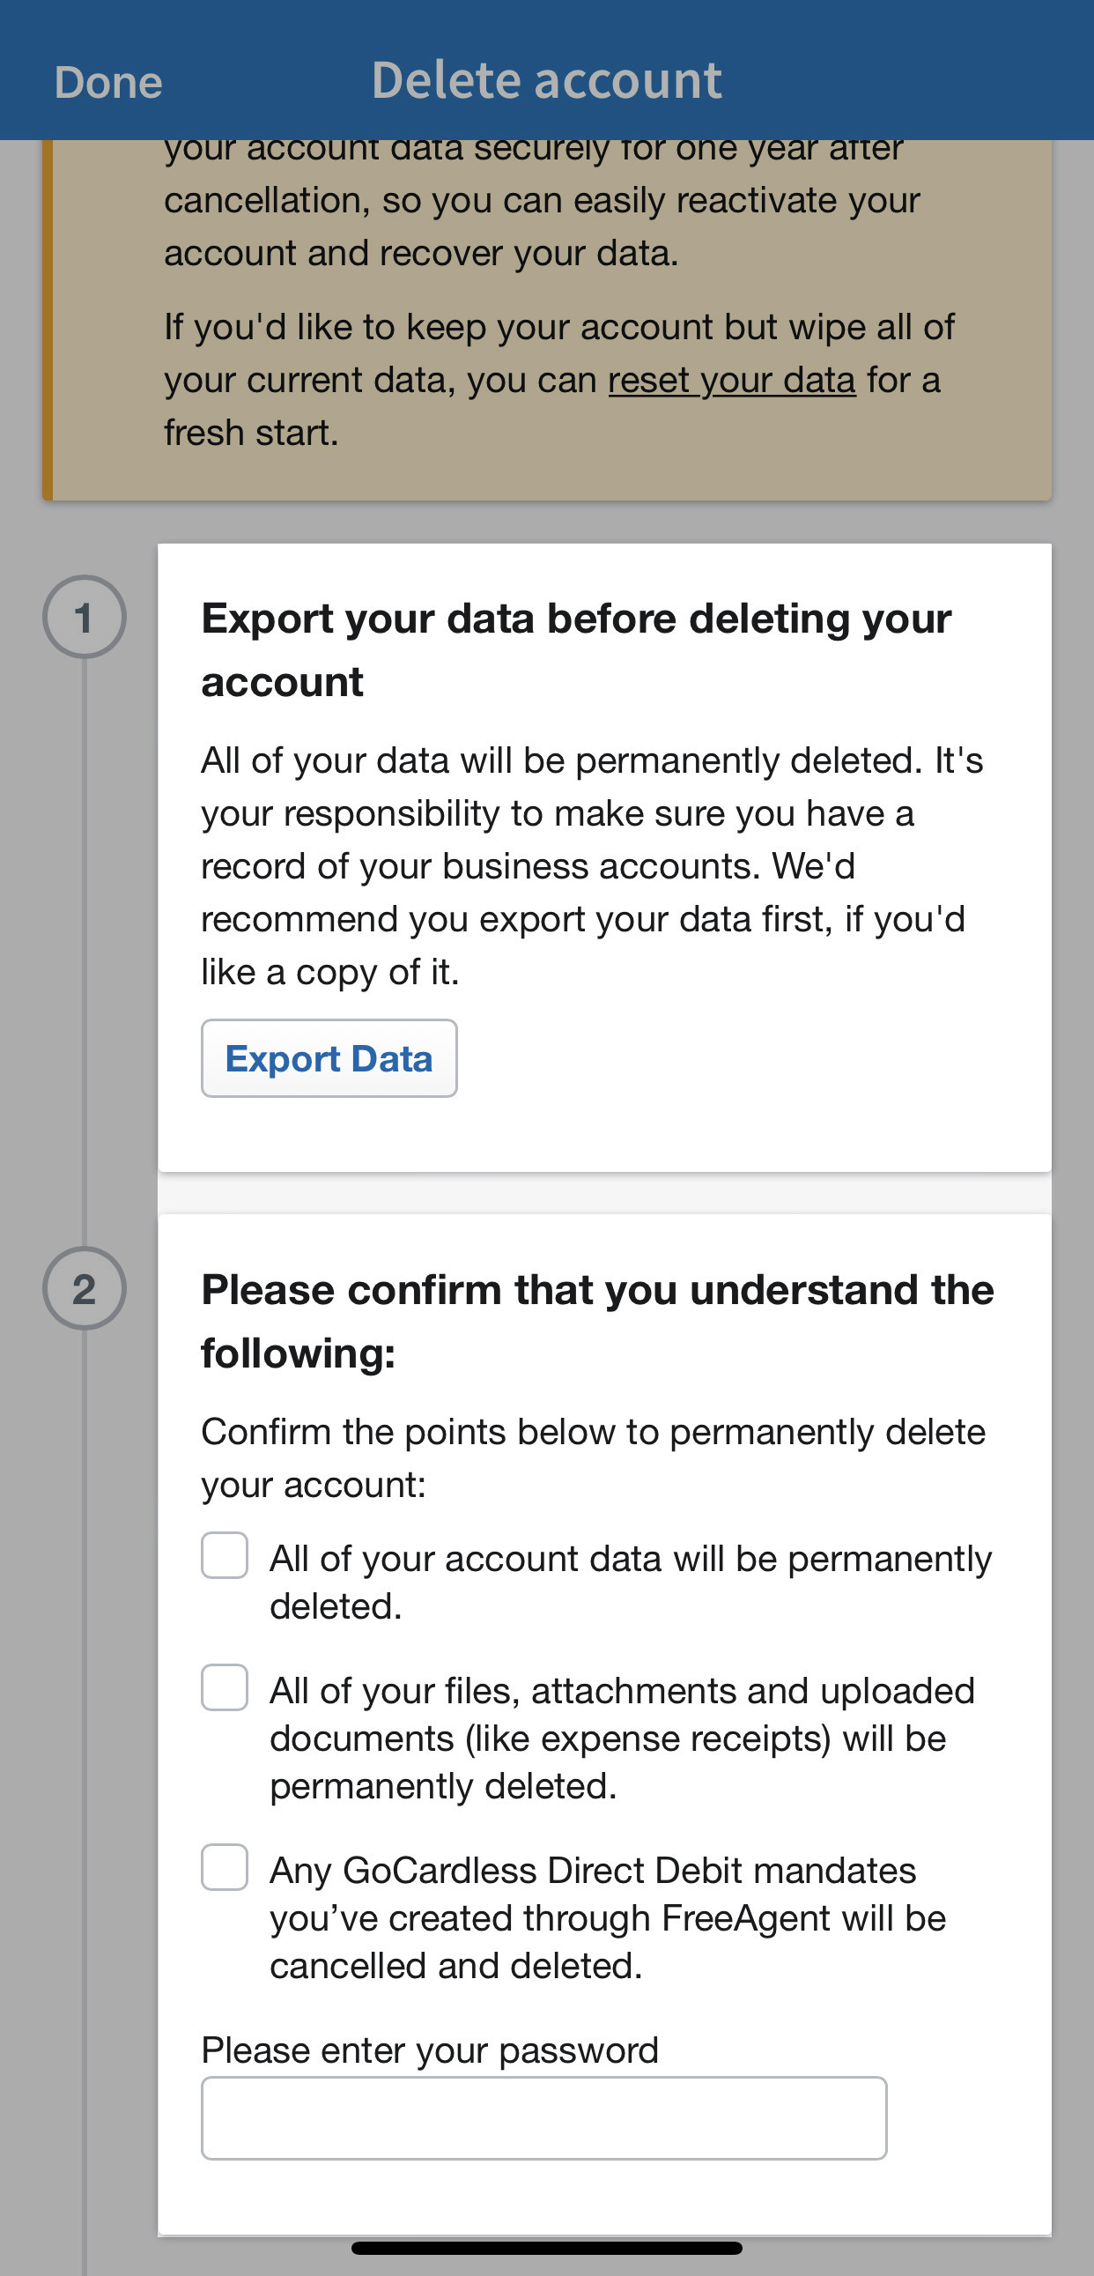Image resolution: width=1094 pixels, height=2276 pixels.
Task: Tap the 'All of your account data' label text
Action: click(x=631, y=1582)
